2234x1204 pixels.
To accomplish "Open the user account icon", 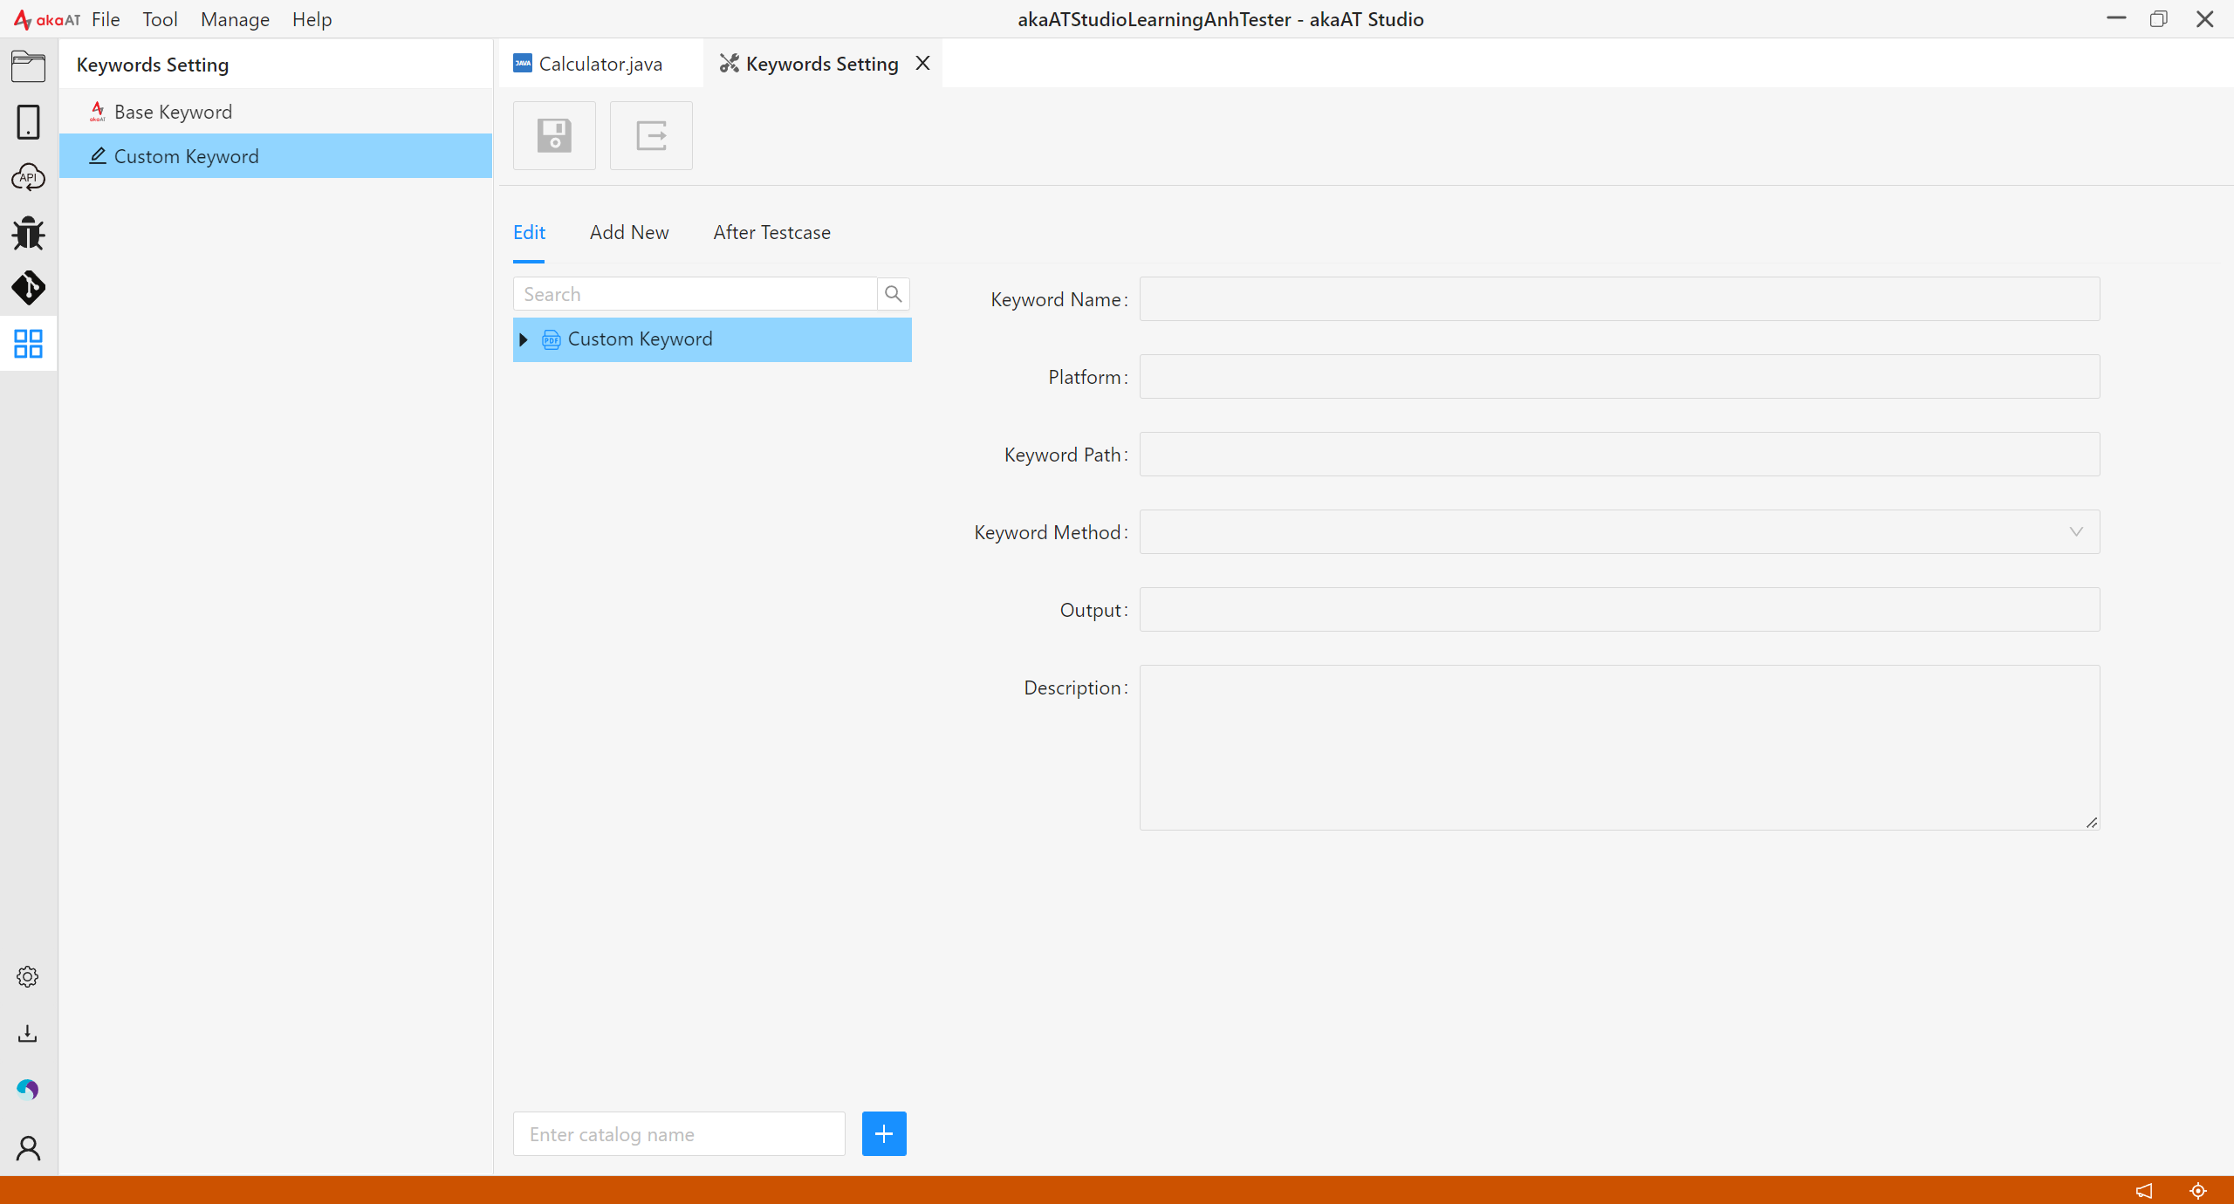I will pos(28,1148).
